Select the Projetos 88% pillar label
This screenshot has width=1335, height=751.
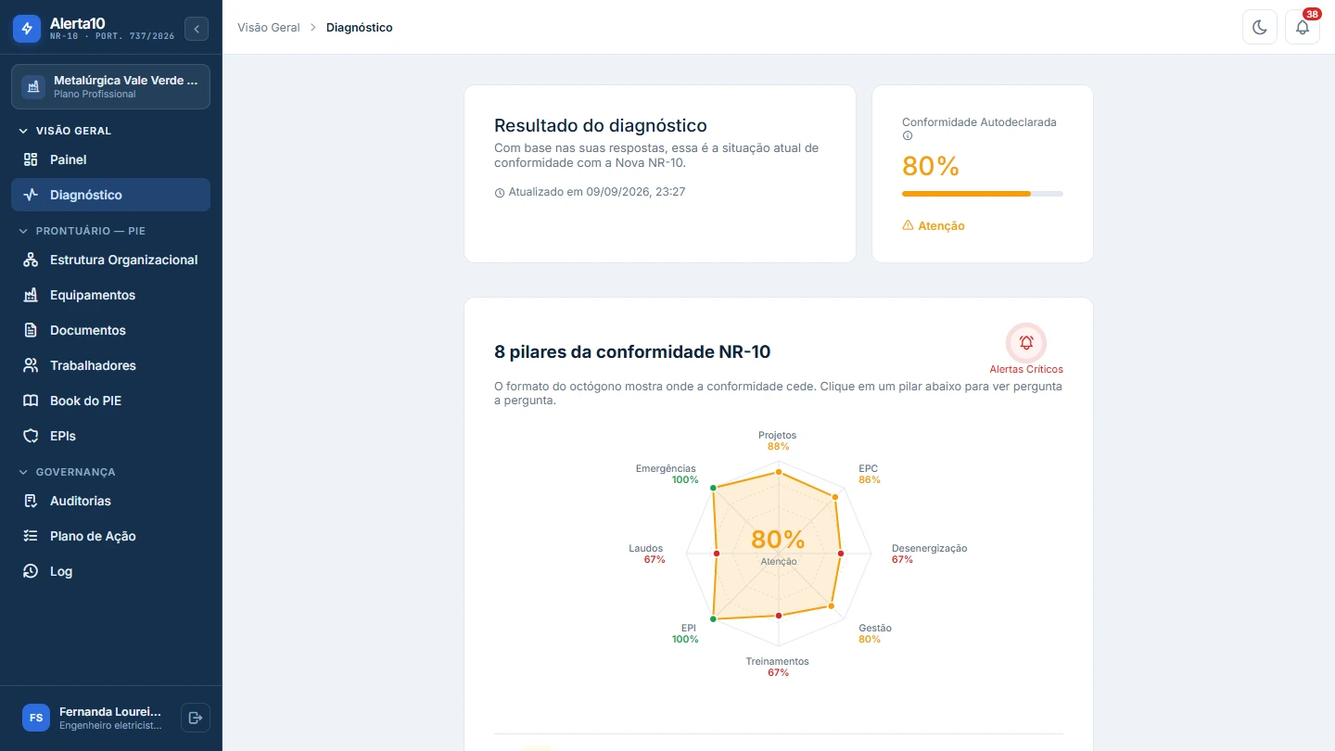(778, 440)
